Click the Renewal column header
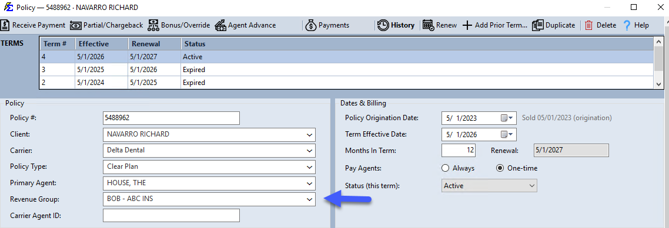 (155, 44)
